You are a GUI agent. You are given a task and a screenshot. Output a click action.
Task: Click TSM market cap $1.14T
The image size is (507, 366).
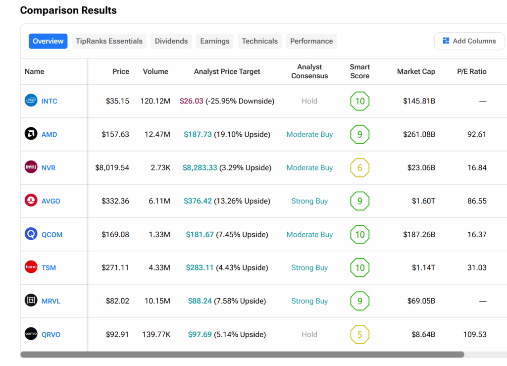[x=424, y=268]
